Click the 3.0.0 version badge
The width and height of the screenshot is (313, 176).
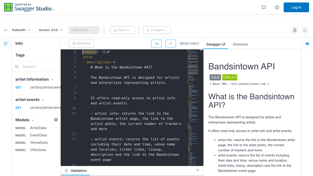pos(215,77)
